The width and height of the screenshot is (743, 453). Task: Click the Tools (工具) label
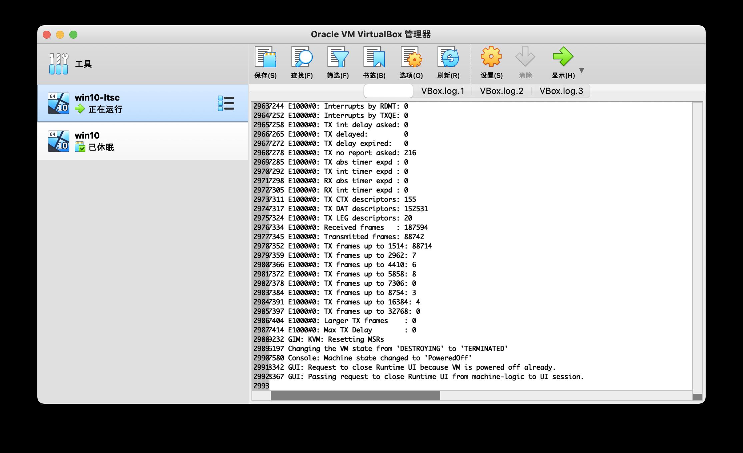pos(83,64)
